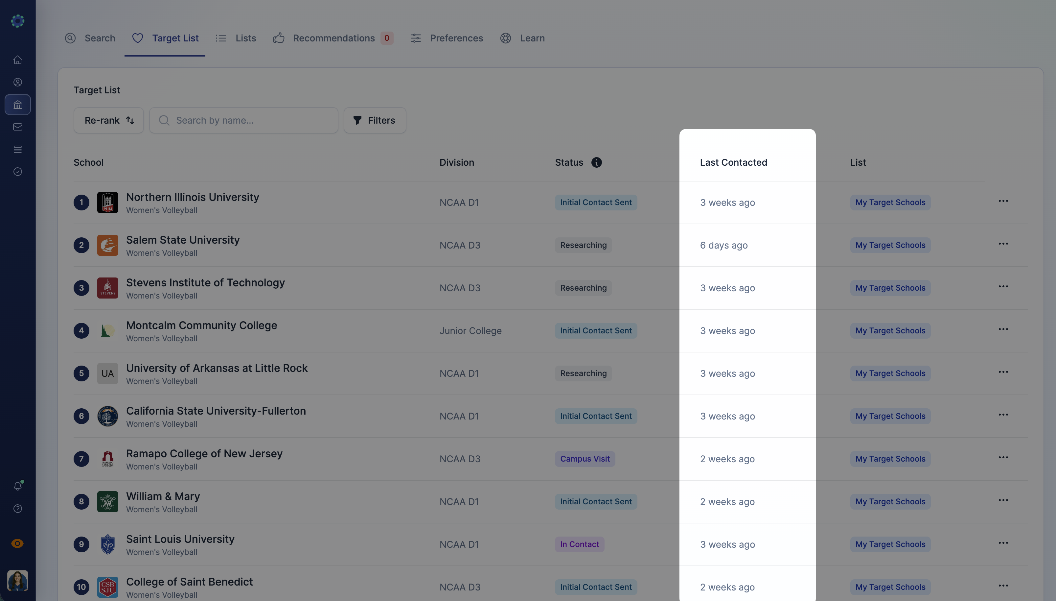Open the Recommendations tab

click(x=333, y=38)
